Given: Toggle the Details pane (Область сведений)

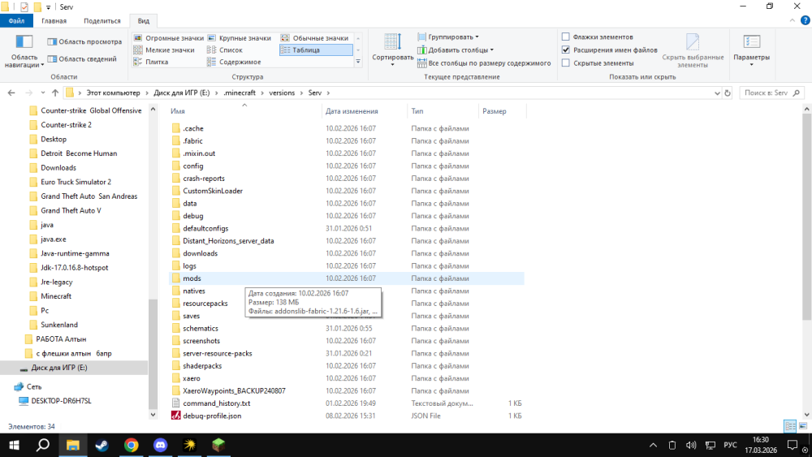Looking at the screenshot, I should point(82,59).
